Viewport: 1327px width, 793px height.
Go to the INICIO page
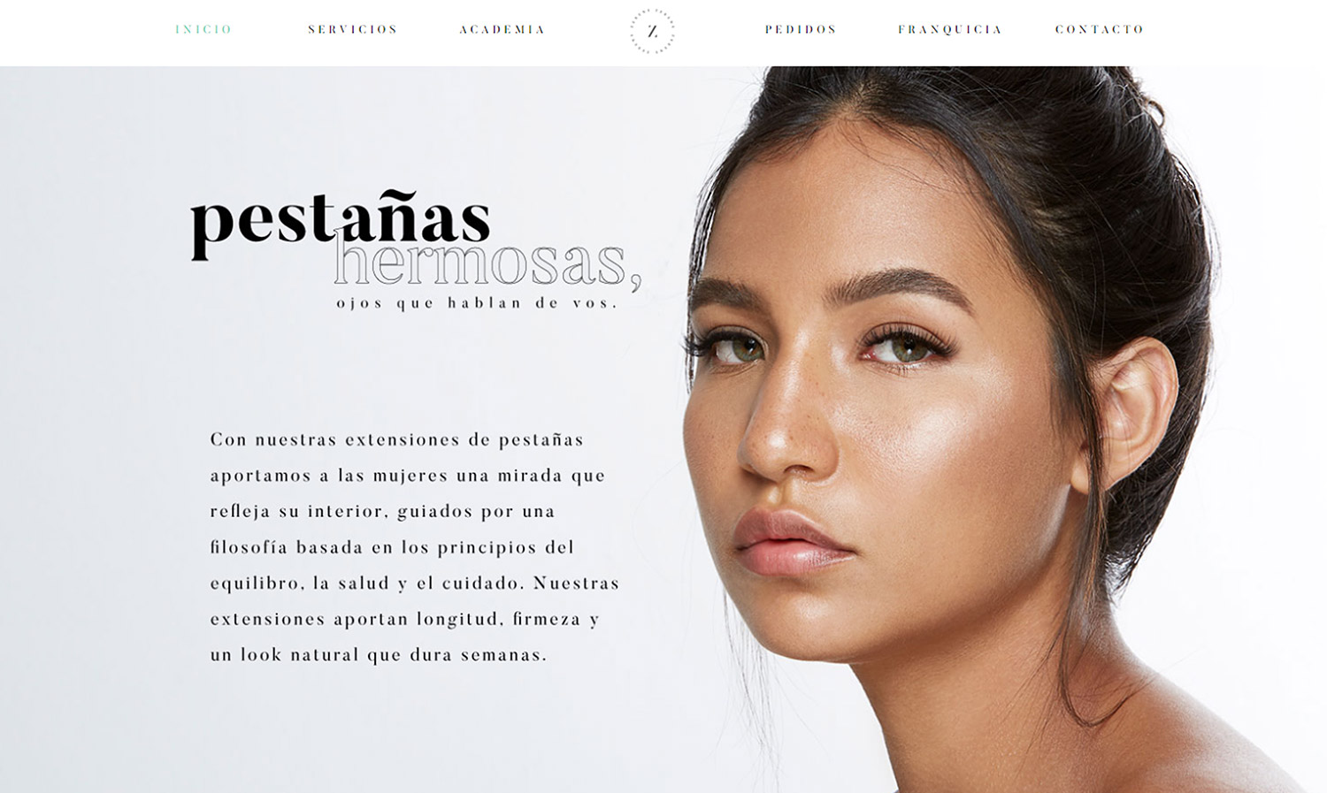pyautogui.click(x=203, y=29)
